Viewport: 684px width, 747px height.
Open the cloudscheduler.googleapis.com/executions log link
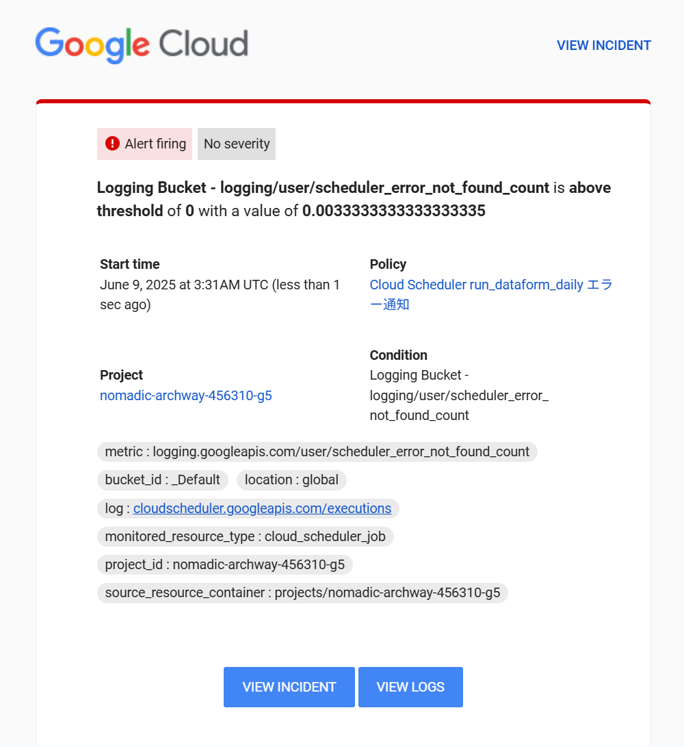tap(262, 508)
